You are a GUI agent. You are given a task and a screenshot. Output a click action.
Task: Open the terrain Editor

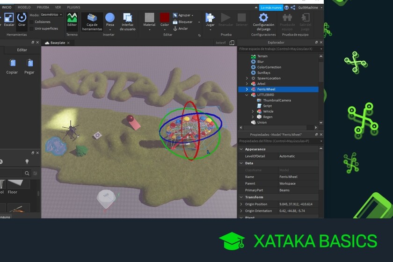tap(72, 20)
